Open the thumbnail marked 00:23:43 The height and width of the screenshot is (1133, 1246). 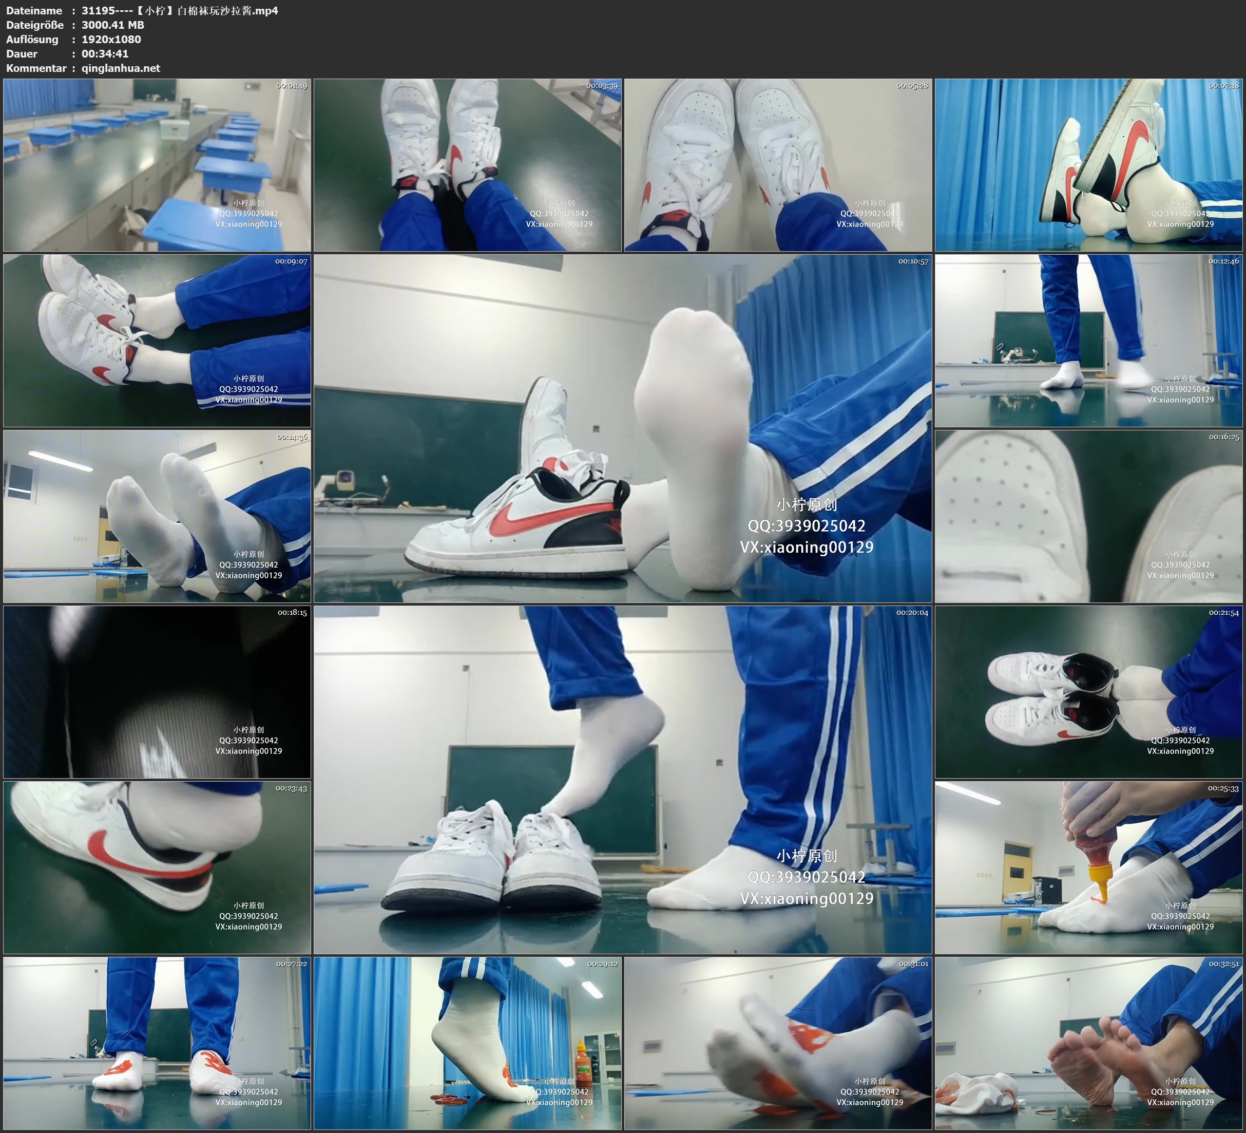(157, 867)
